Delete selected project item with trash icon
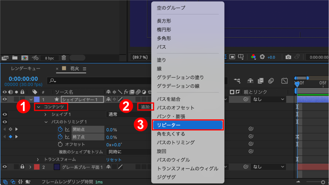 point(64,58)
